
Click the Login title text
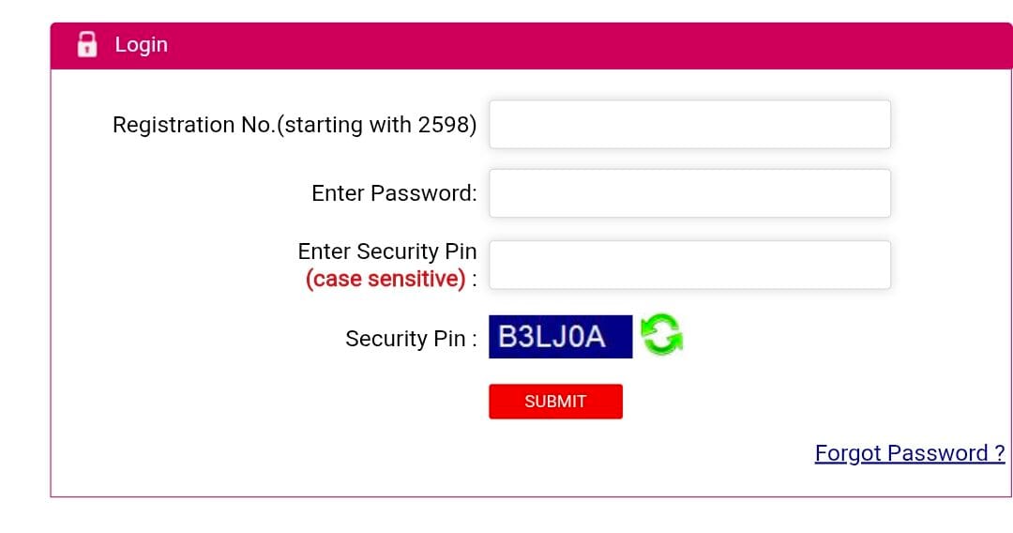(x=141, y=44)
